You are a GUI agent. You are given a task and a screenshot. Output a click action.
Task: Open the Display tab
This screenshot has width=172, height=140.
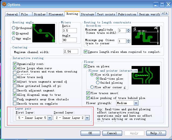click(40, 14)
